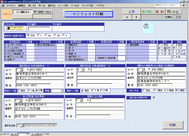This screenshot has height=136, width=189.
Task: Click the 質問を入力してください help box
Action: (x=167, y=6)
